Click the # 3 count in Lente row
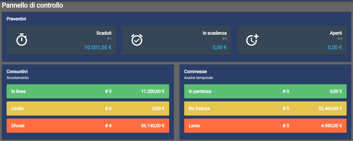Viewport: 353px width, 141px height. coord(286,126)
